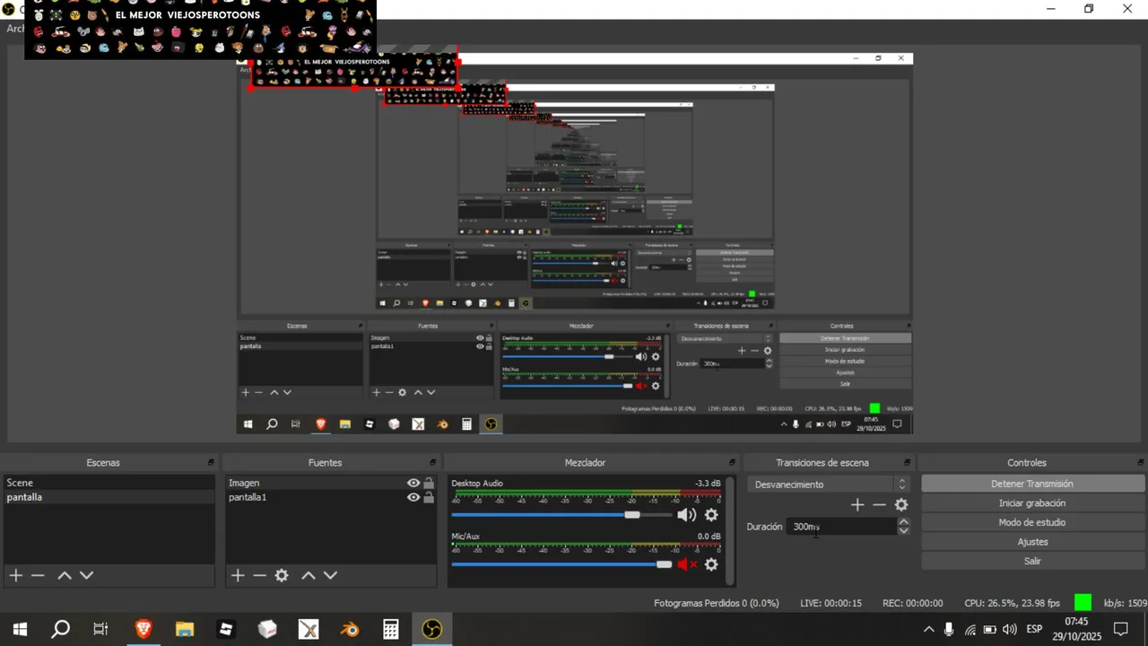Click the green stream status indicator square
This screenshot has width=1148, height=646.
1083,603
